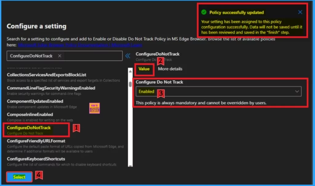Click 'Configure Do Not Track' field label
This screenshot has width=315, height=186.
(x=159, y=82)
